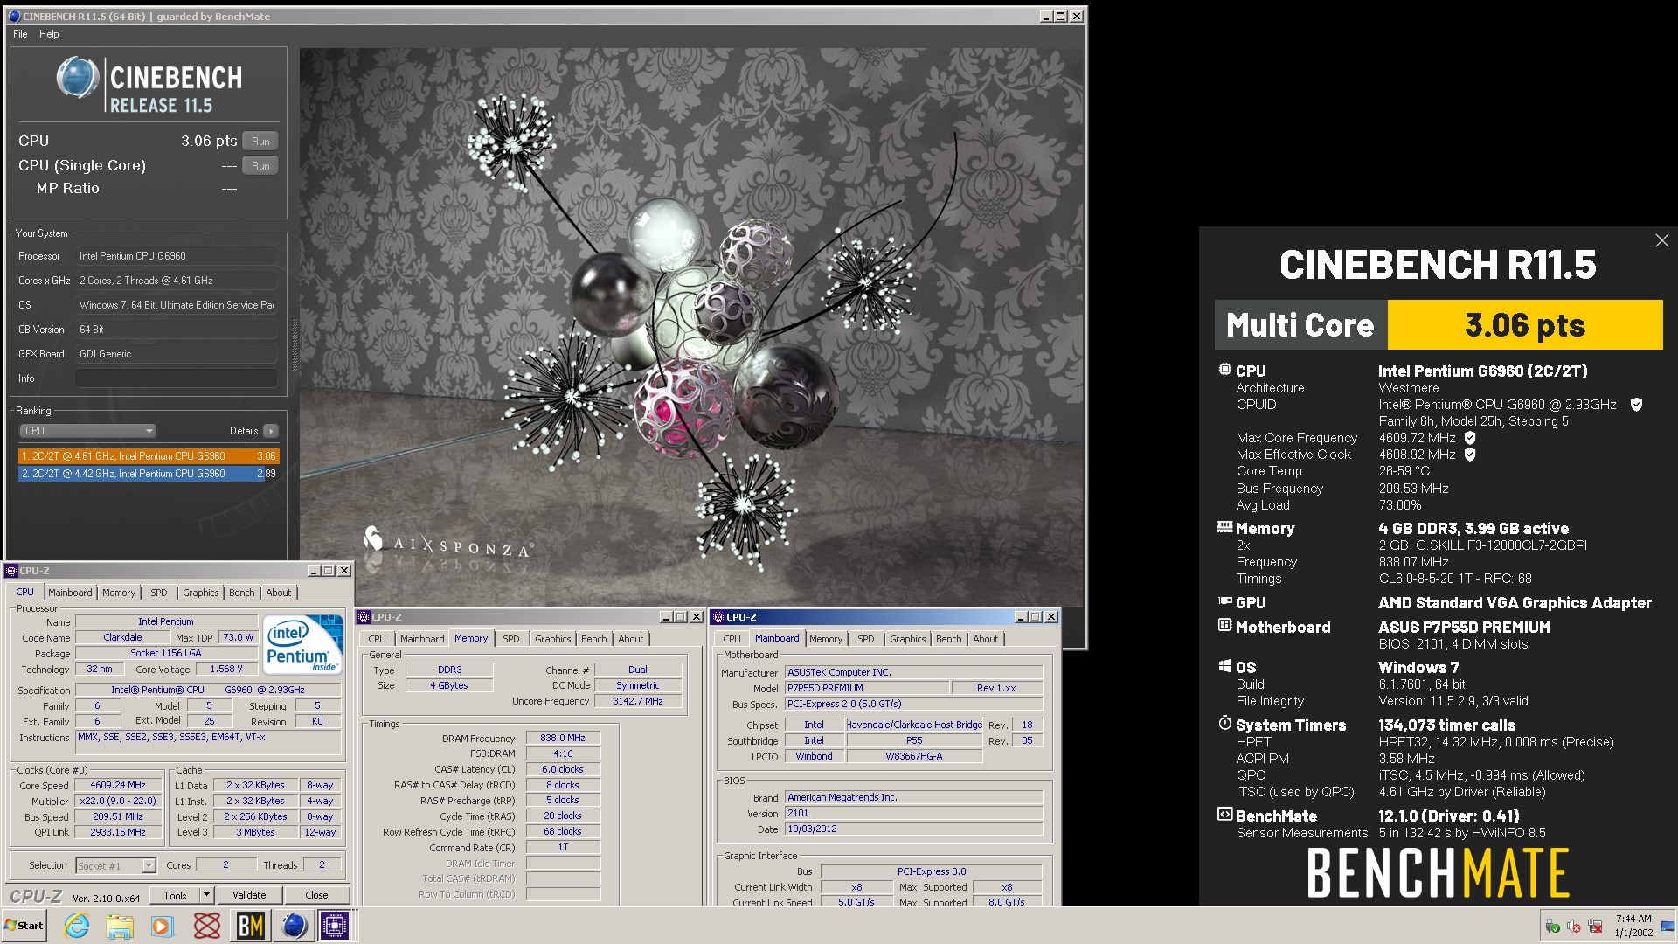Launch Windows Media Player from taskbar
Screen dimensions: 1678x944
(163, 926)
